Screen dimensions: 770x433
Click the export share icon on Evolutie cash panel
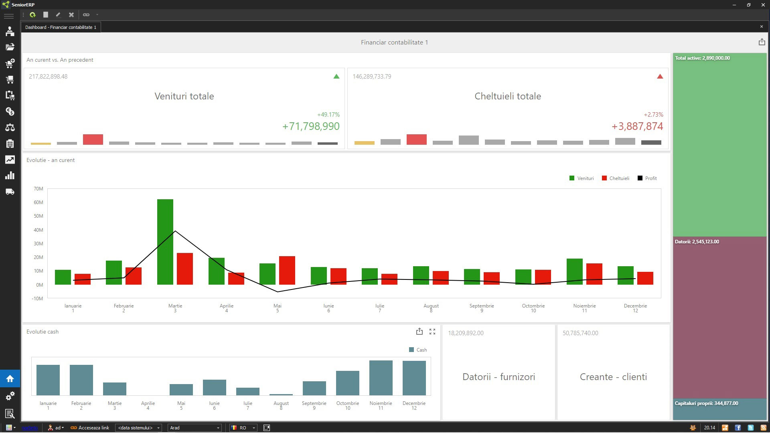(419, 332)
